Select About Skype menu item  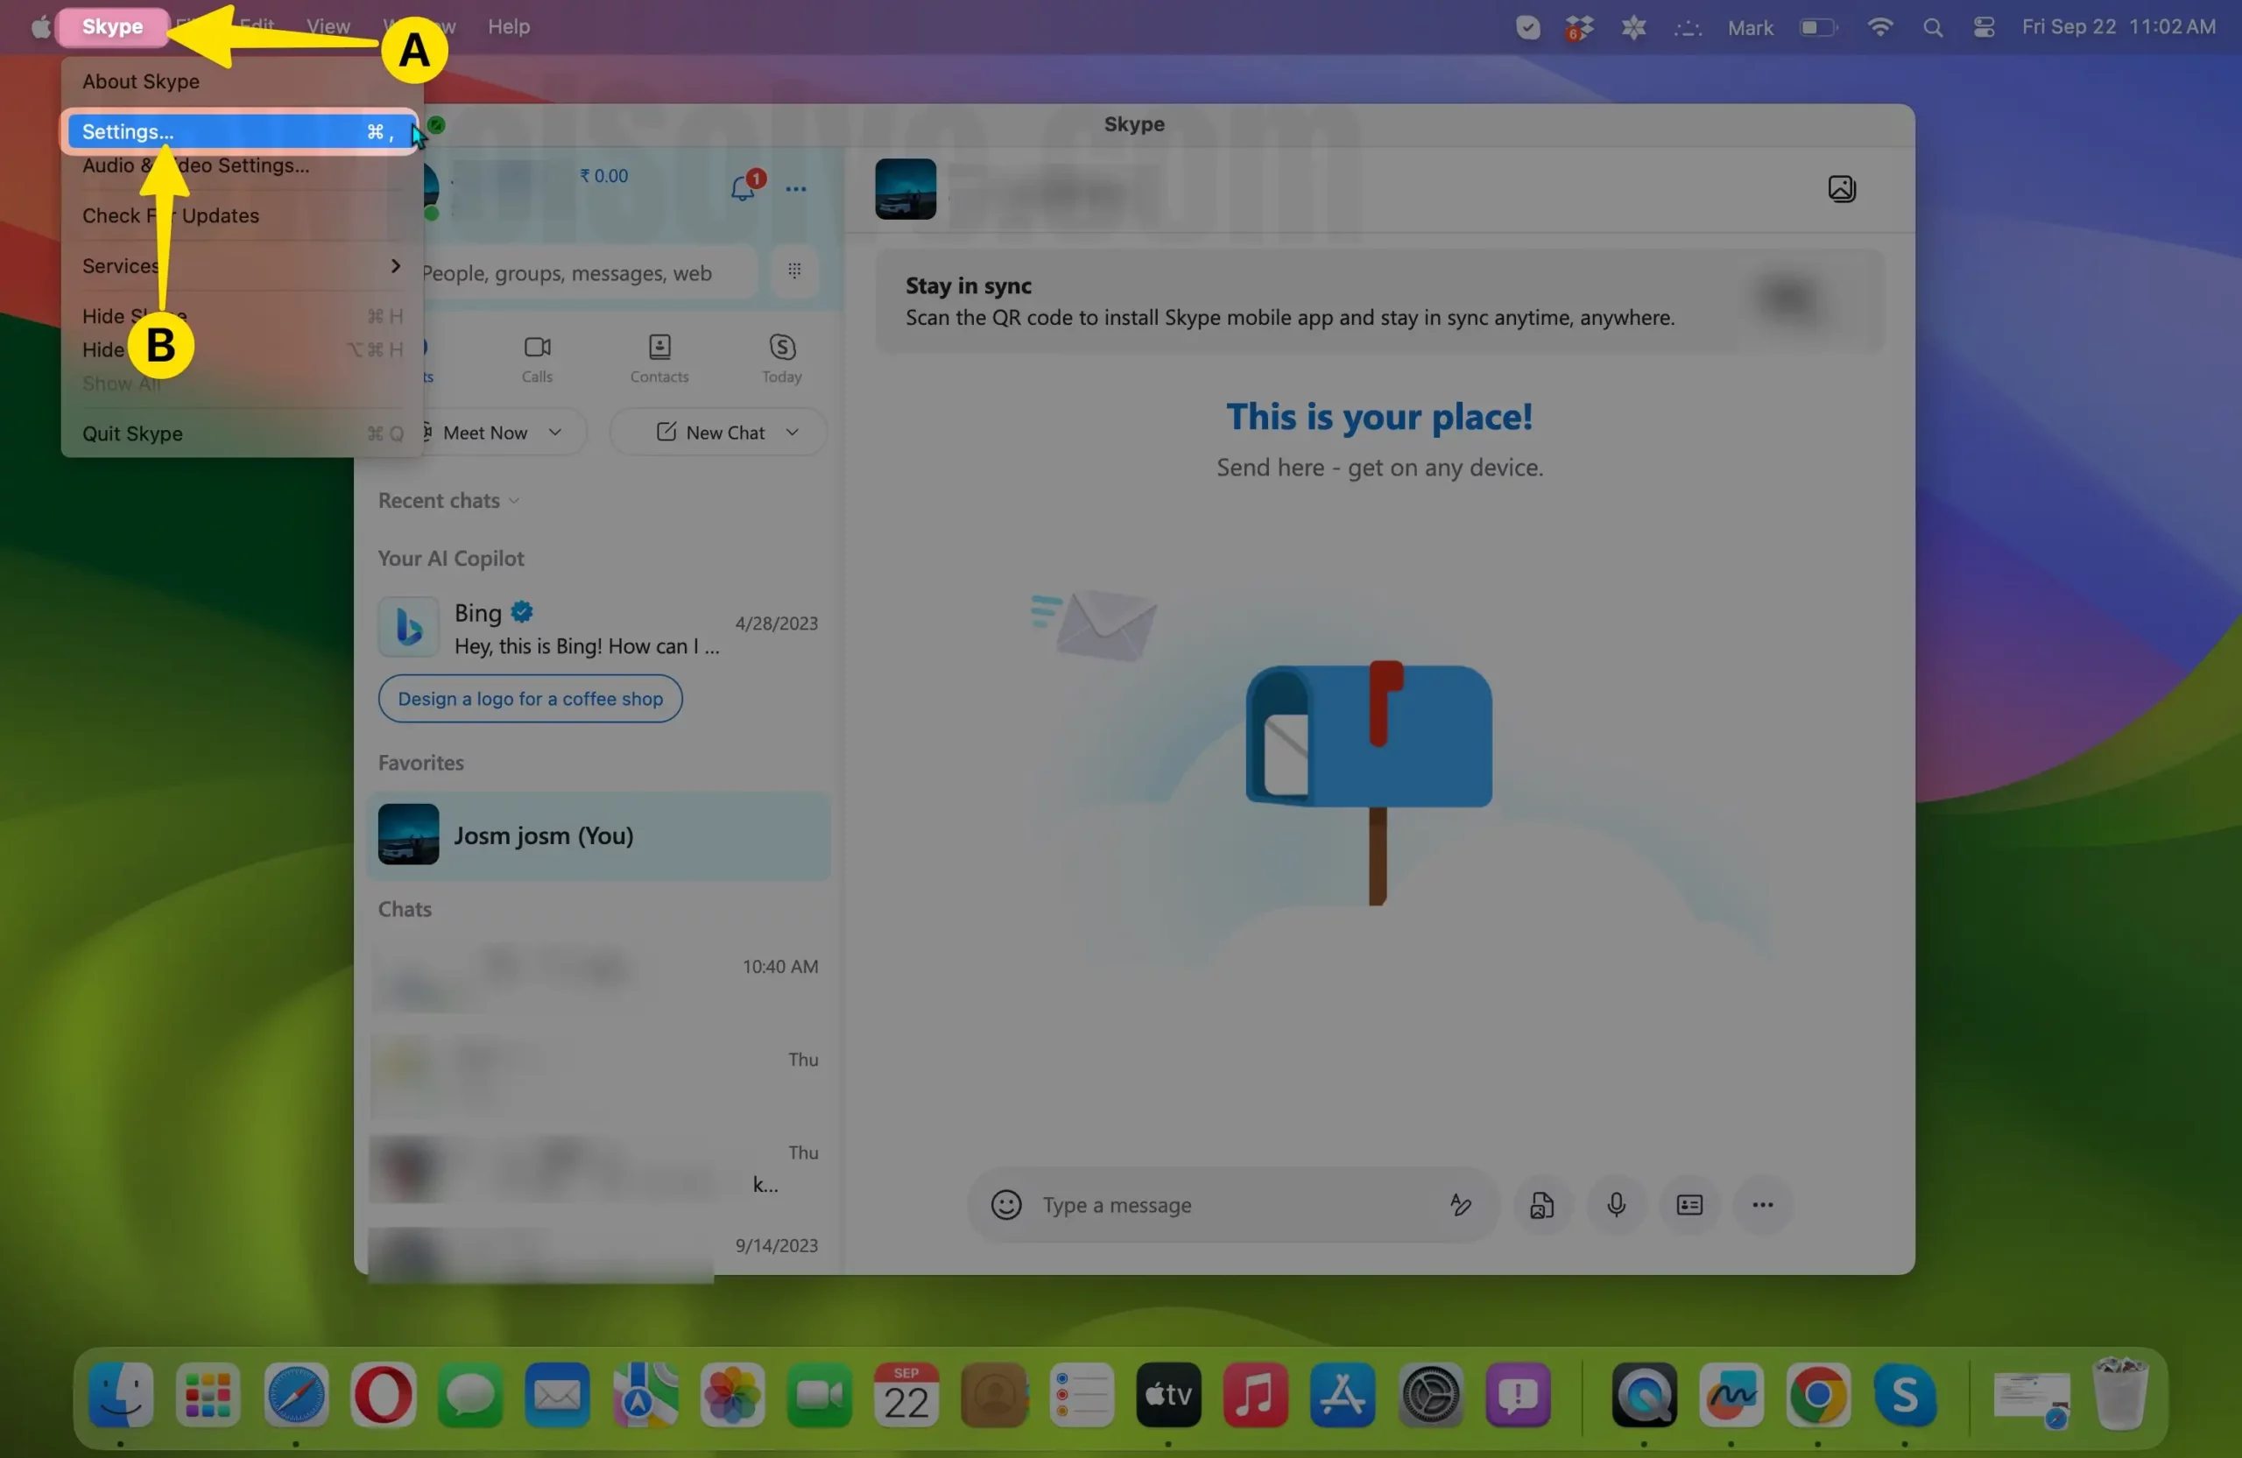241,81
